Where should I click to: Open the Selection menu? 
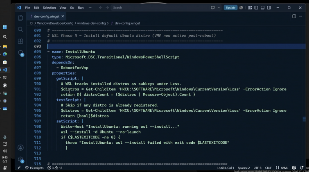pos(49,7)
